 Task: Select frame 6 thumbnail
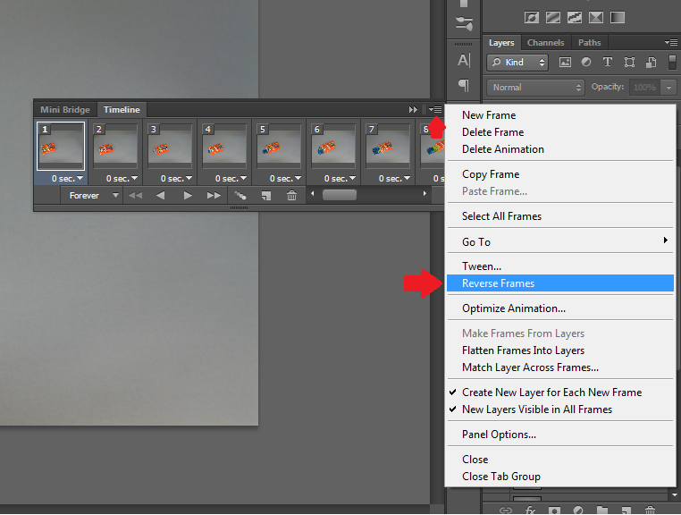(x=333, y=146)
